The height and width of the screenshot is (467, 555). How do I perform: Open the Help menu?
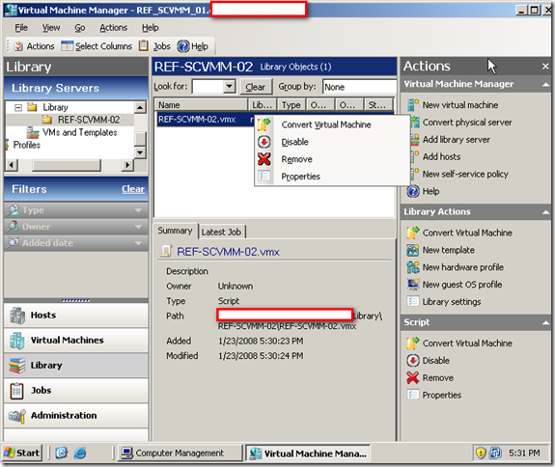150,28
